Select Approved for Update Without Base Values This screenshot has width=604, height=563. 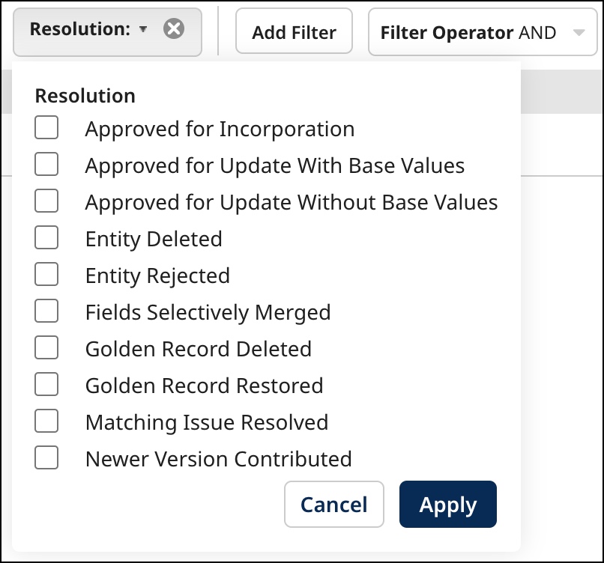coord(46,201)
